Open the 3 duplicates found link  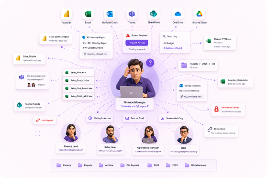[173, 48]
